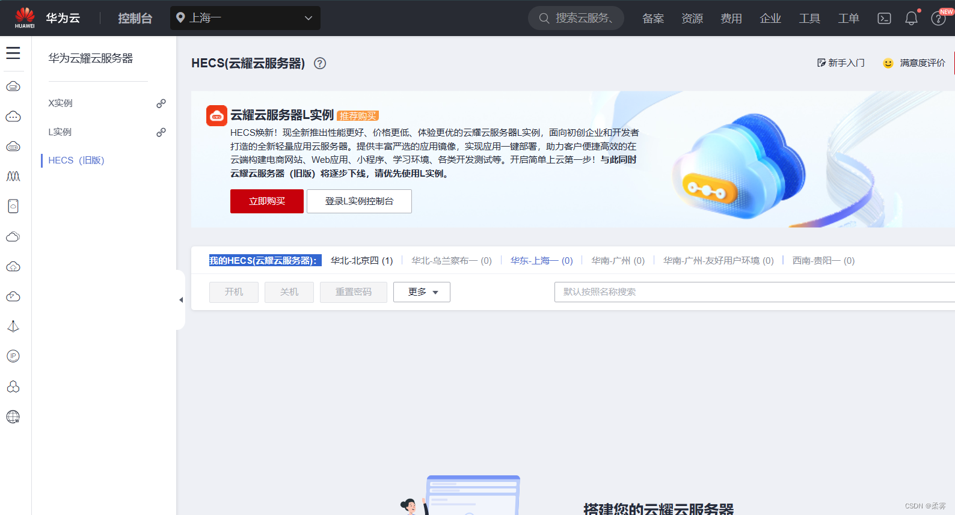The height and width of the screenshot is (515, 955).
Task: Click the third server disk sidebar icon
Action: click(13, 147)
